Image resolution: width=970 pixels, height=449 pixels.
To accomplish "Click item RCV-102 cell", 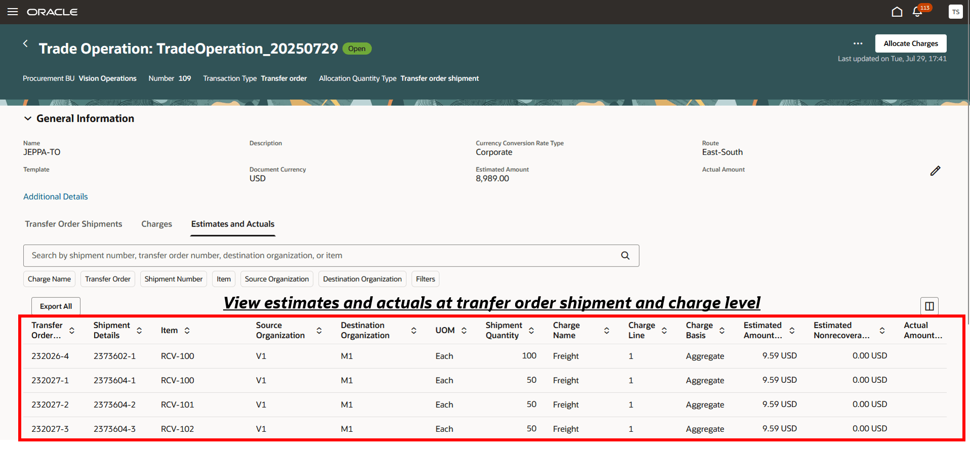I will click(x=178, y=429).
